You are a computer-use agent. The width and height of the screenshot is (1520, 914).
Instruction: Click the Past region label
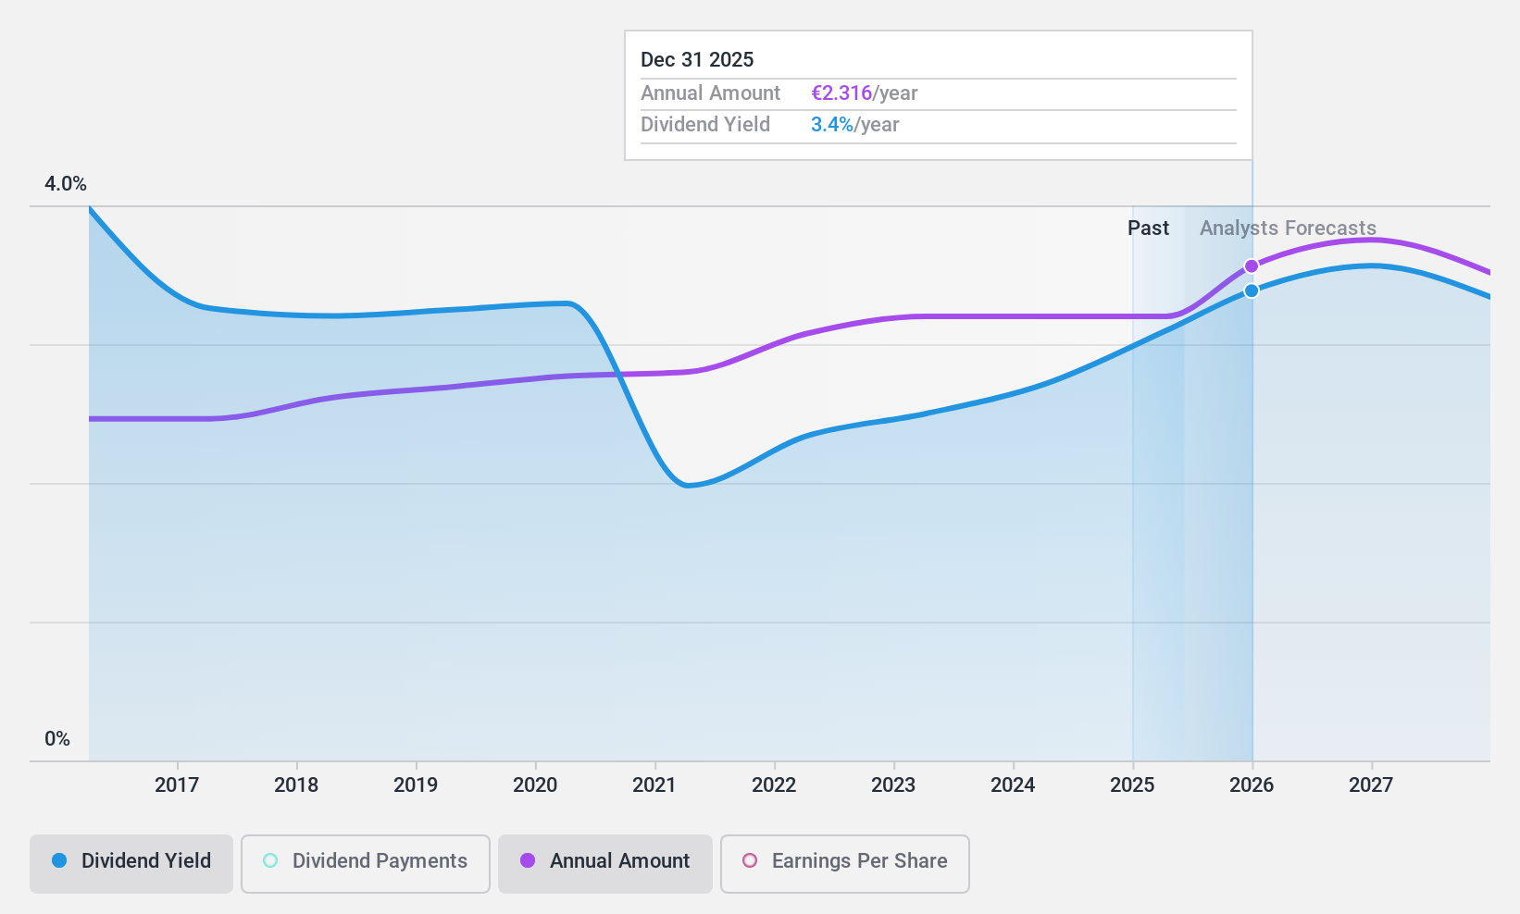tap(1148, 228)
